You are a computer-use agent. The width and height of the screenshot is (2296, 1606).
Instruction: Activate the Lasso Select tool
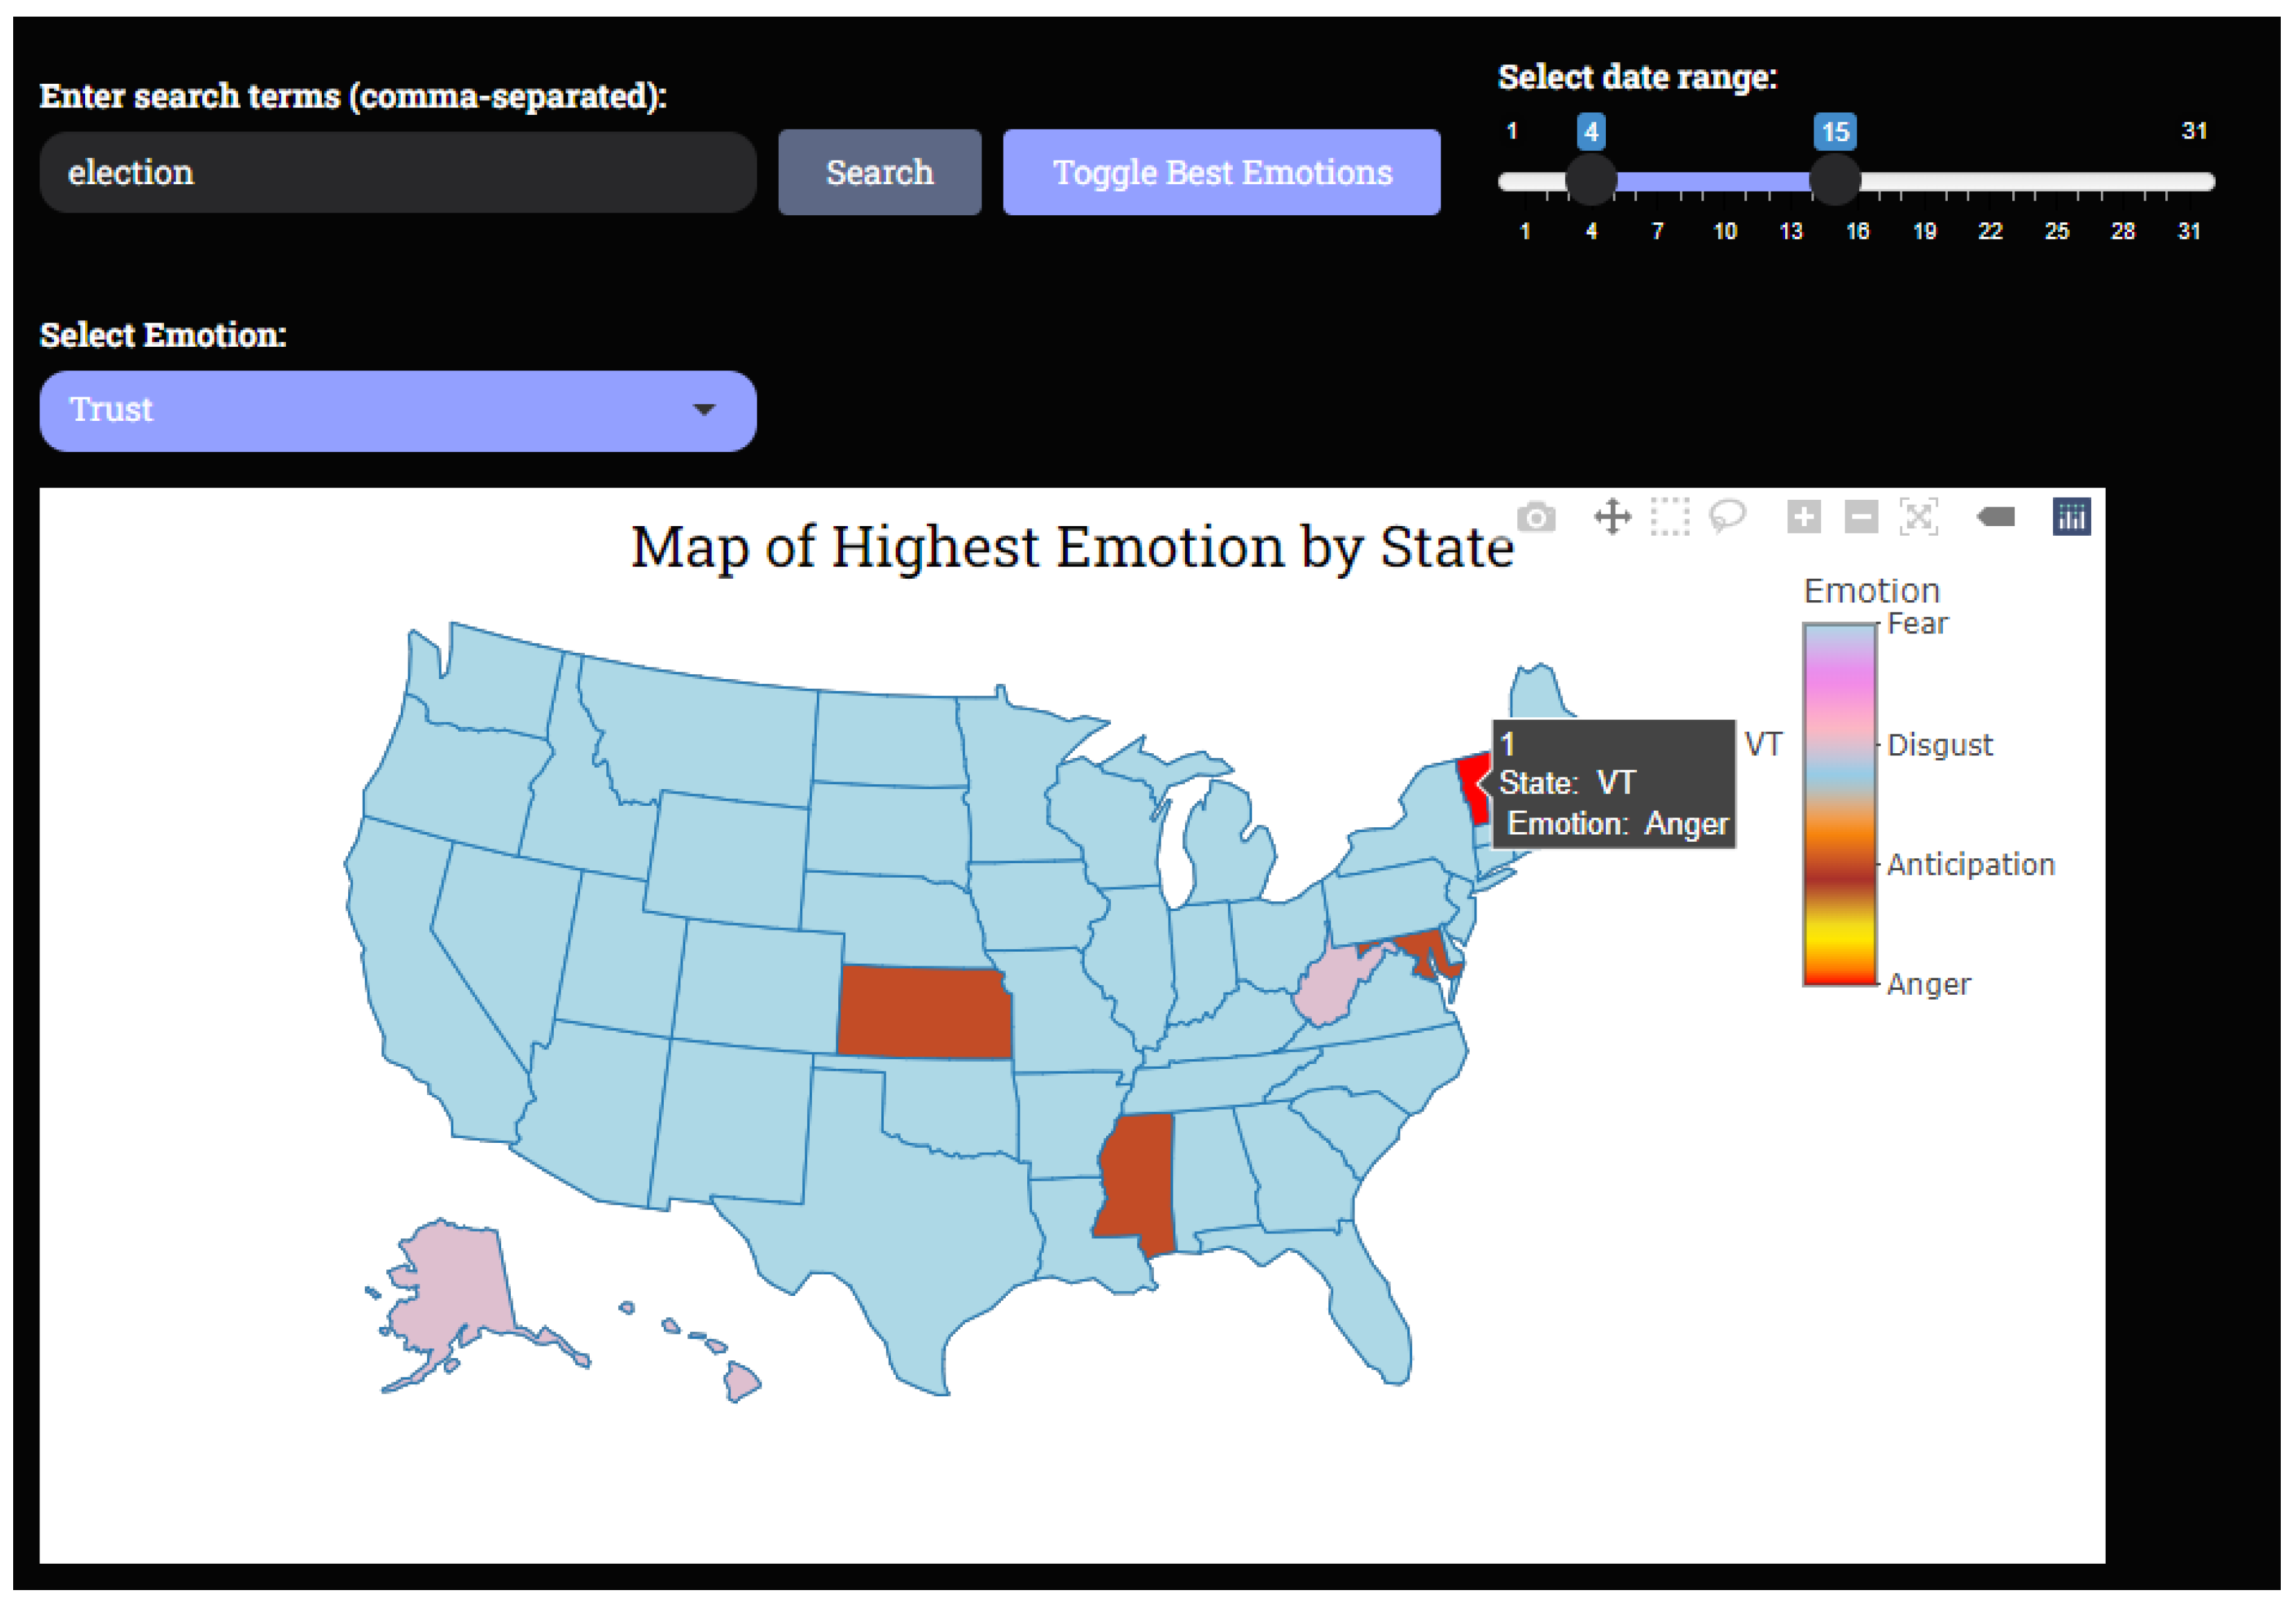[x=1727, y=517]
